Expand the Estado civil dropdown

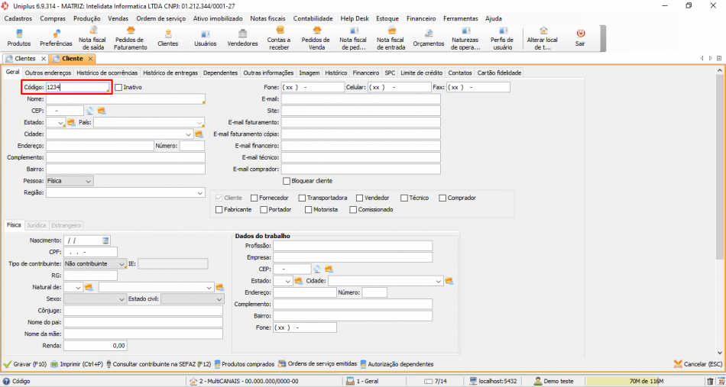pos(219,299)
